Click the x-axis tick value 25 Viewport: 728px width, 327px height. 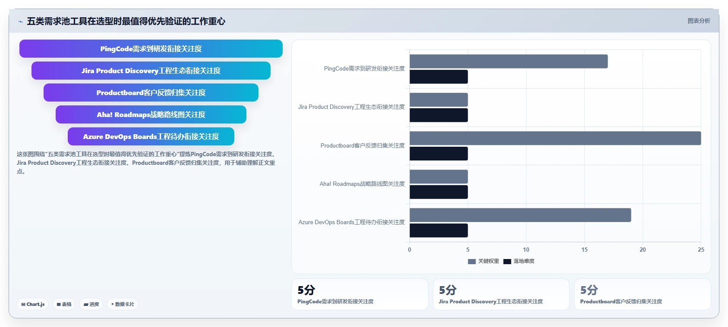click(x=701, y=250)
